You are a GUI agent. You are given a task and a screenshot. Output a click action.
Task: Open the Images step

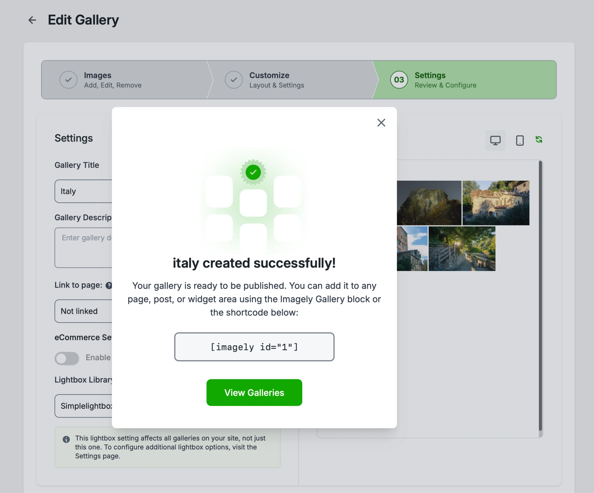(125, 80)
